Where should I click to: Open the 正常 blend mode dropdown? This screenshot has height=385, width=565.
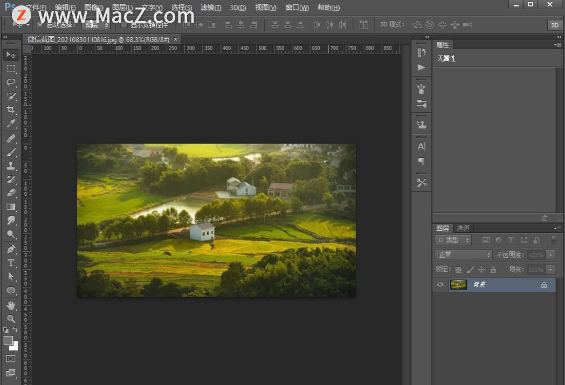point(464,255)
